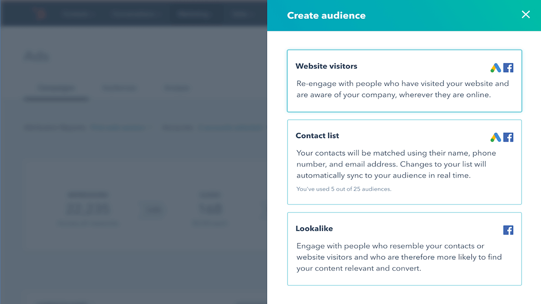The height and width of the screenshot is (304, 541).
Task: Go to the Analyze tab
Action: 176,88
